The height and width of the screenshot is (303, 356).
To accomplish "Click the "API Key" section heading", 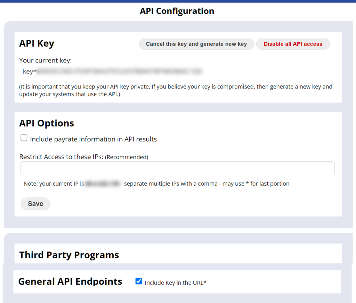I will tap(37, 43).
